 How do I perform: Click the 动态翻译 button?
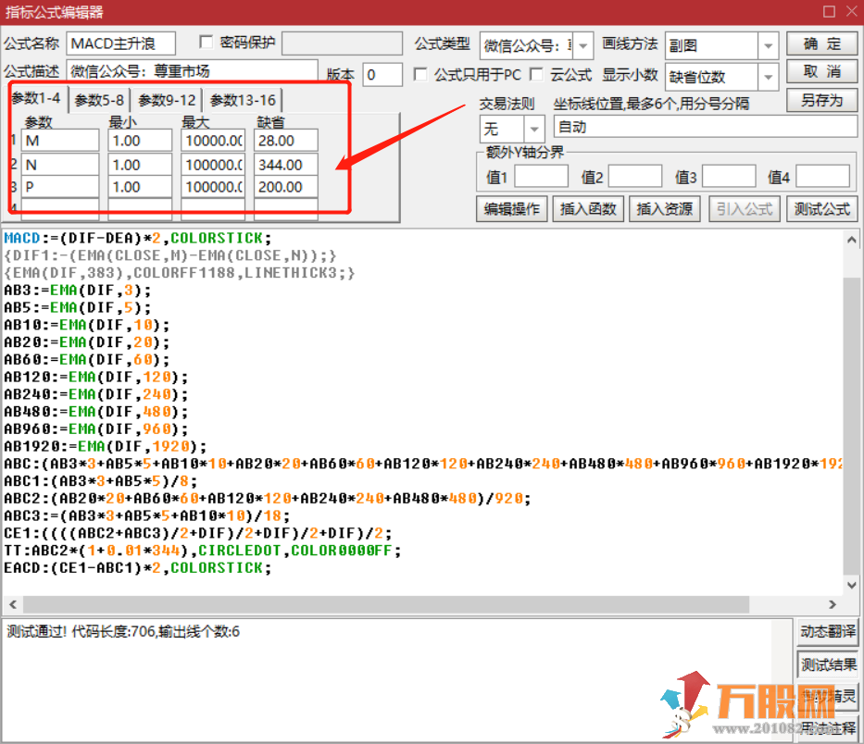(x=828, y=631)
